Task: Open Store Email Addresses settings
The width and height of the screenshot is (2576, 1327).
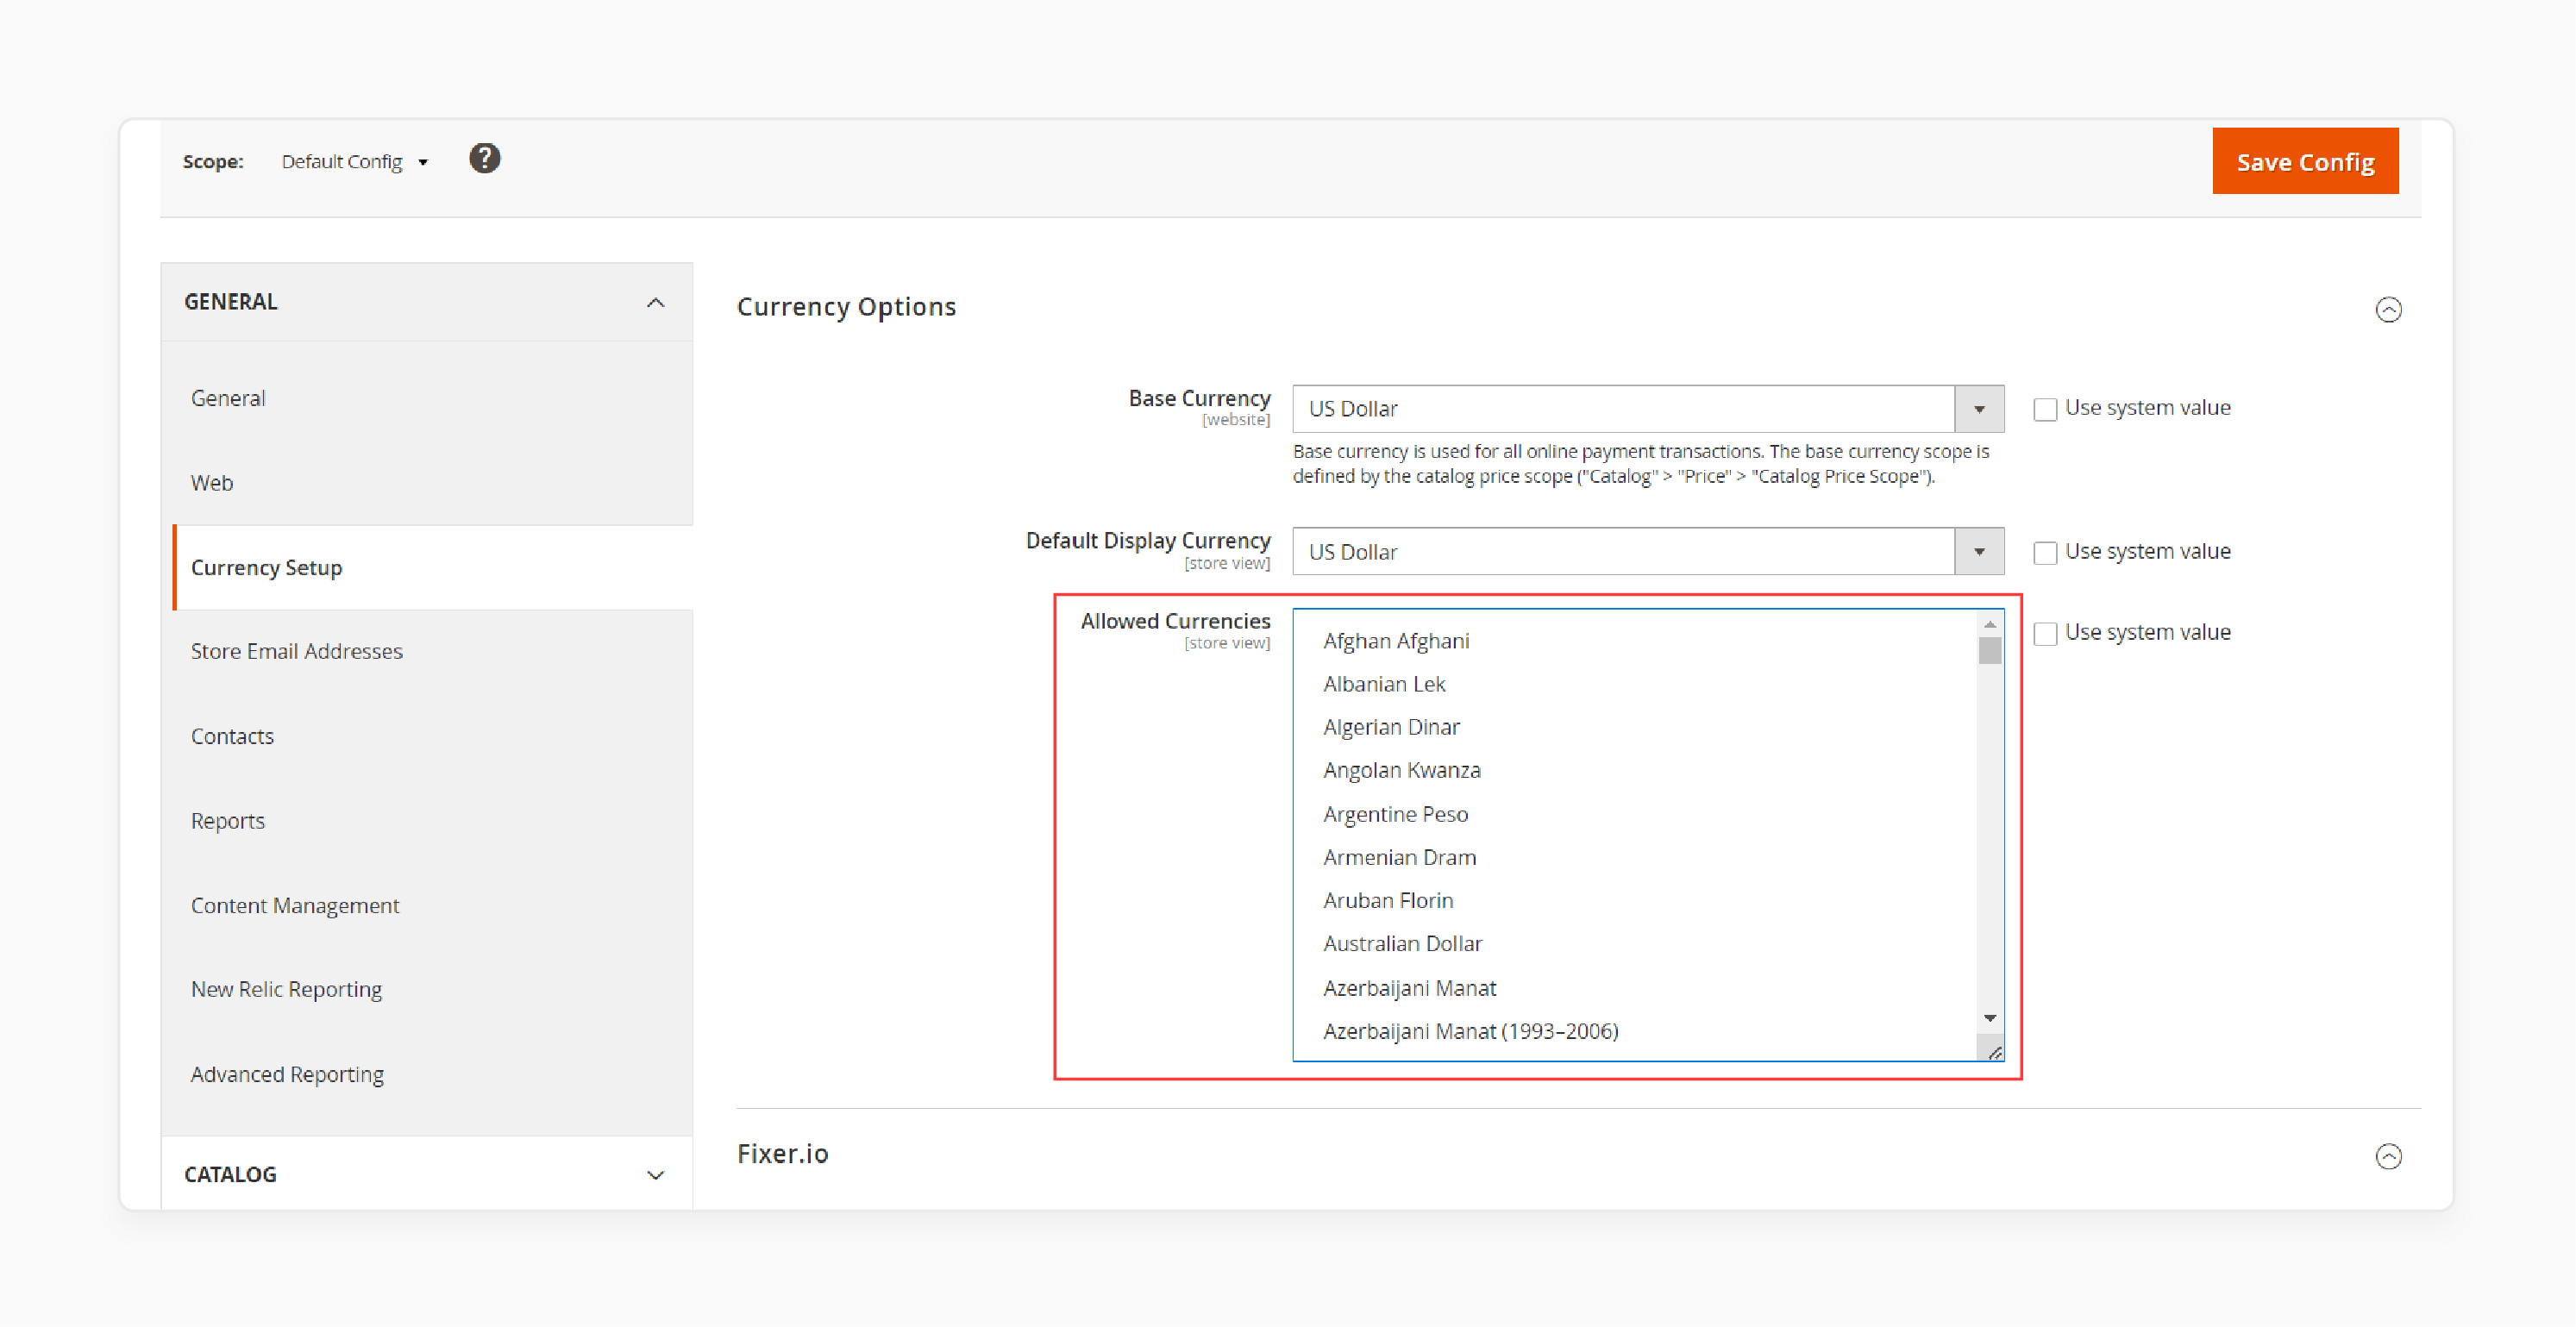Action: pyautogui.click(x=297, y=651)
